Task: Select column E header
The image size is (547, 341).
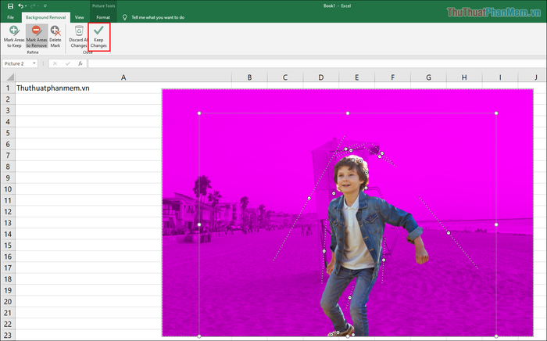Action: 357,77
